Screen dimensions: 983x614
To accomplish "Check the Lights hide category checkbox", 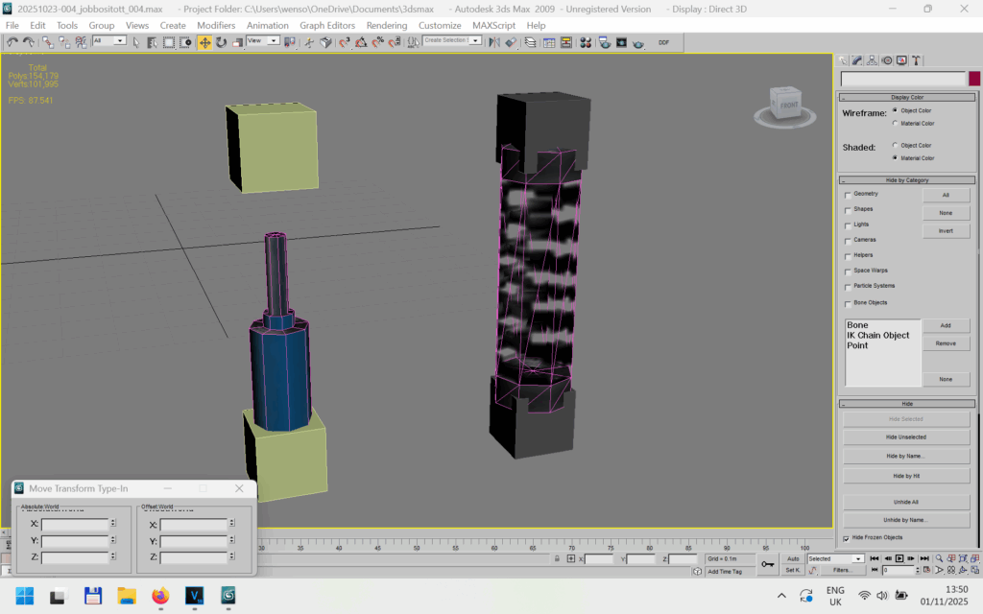I will point(848,224).
